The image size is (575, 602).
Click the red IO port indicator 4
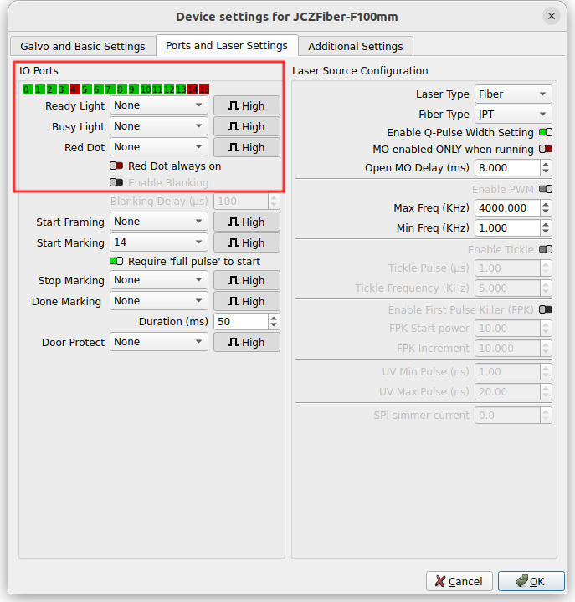74,89
